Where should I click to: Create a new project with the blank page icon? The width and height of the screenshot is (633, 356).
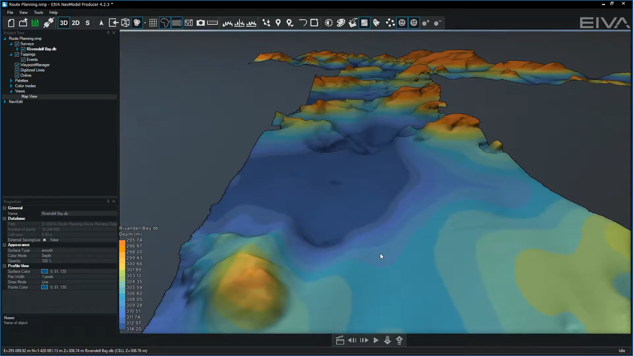pos(11,23)
